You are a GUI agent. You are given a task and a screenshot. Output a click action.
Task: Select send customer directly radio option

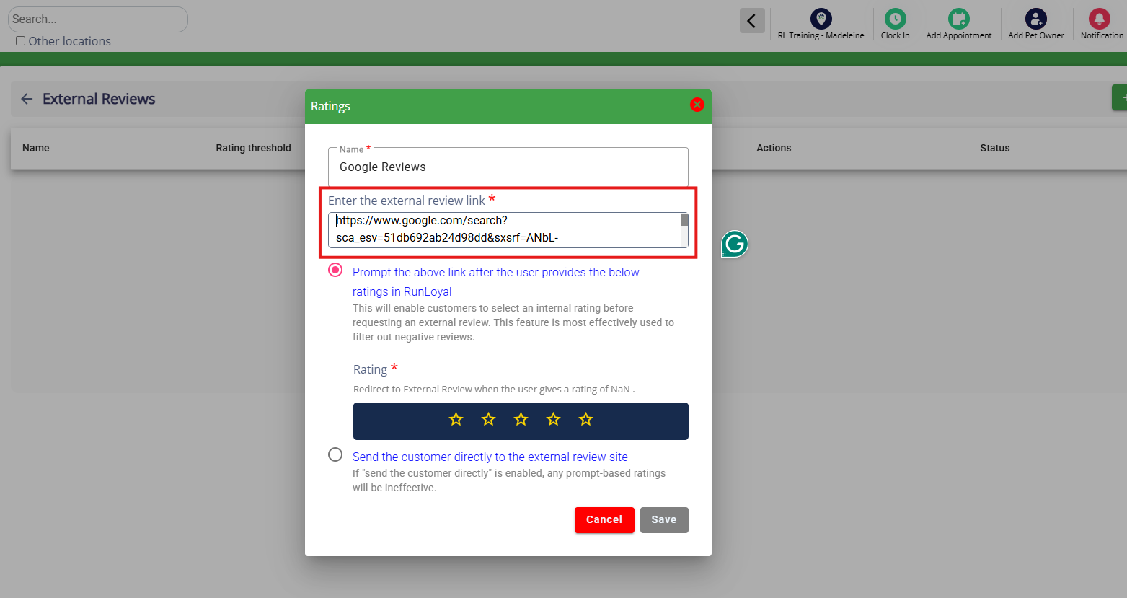pyautogui.click(x=335, y=454)
